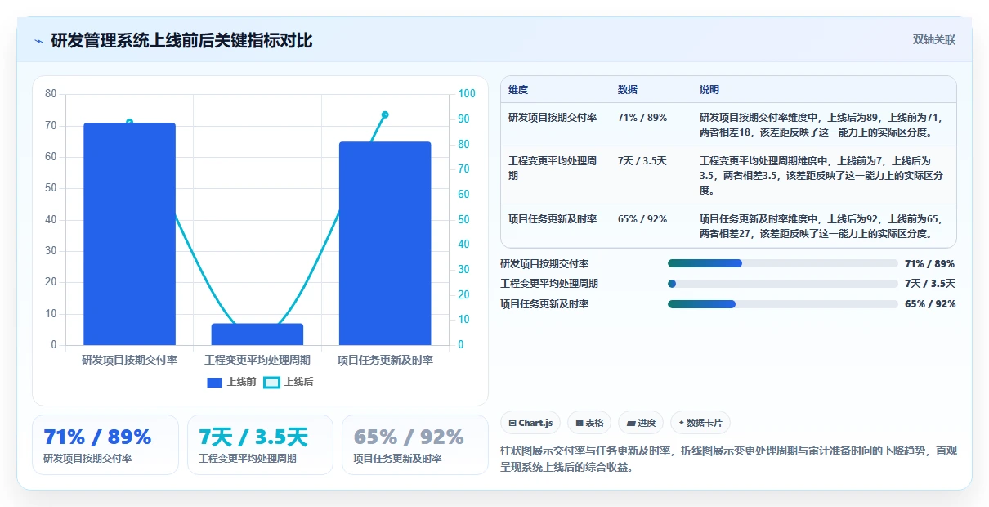
Task: Click the right axis value 100
Action: [x=467, y=94]
